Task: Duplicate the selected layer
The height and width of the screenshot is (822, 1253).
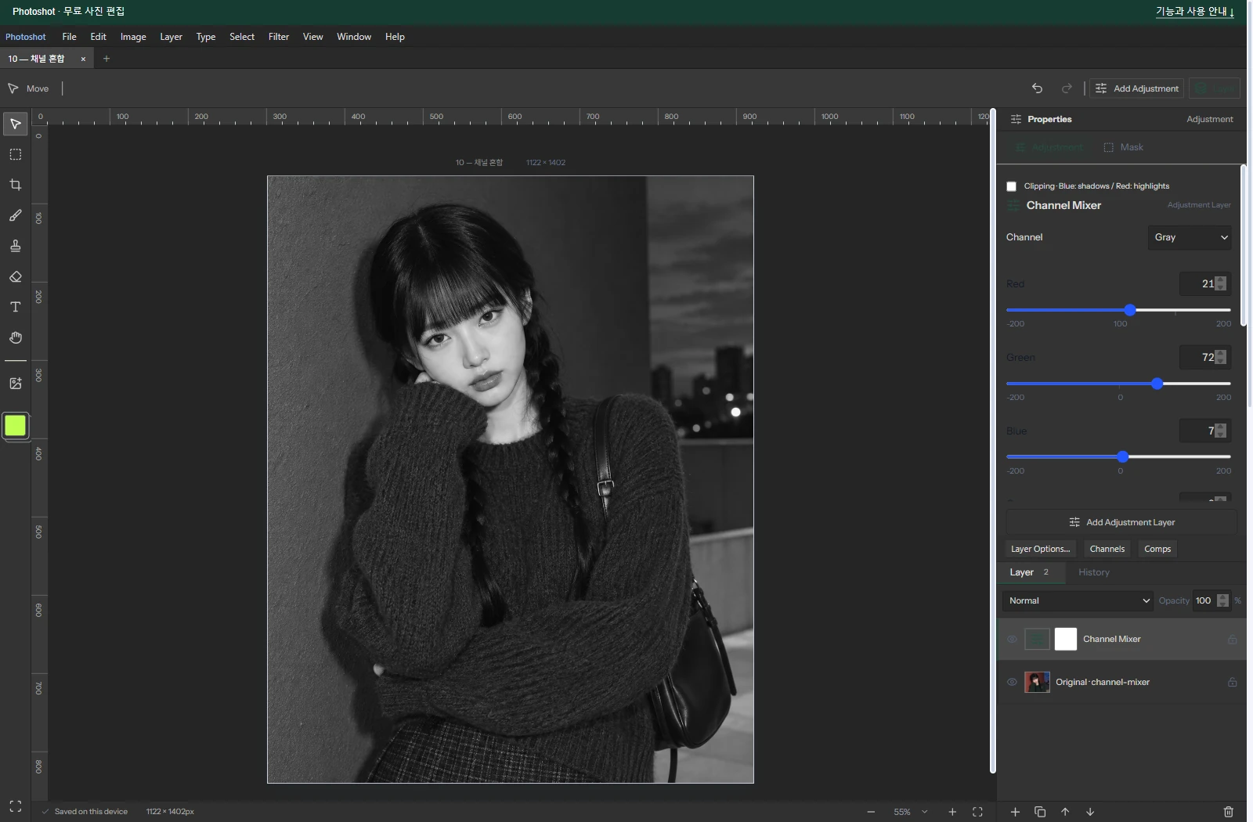Action: 1040,812
